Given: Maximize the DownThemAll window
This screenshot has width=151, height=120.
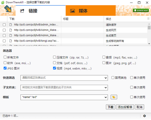Looking at the screenshot, I should tap(139, 3).
